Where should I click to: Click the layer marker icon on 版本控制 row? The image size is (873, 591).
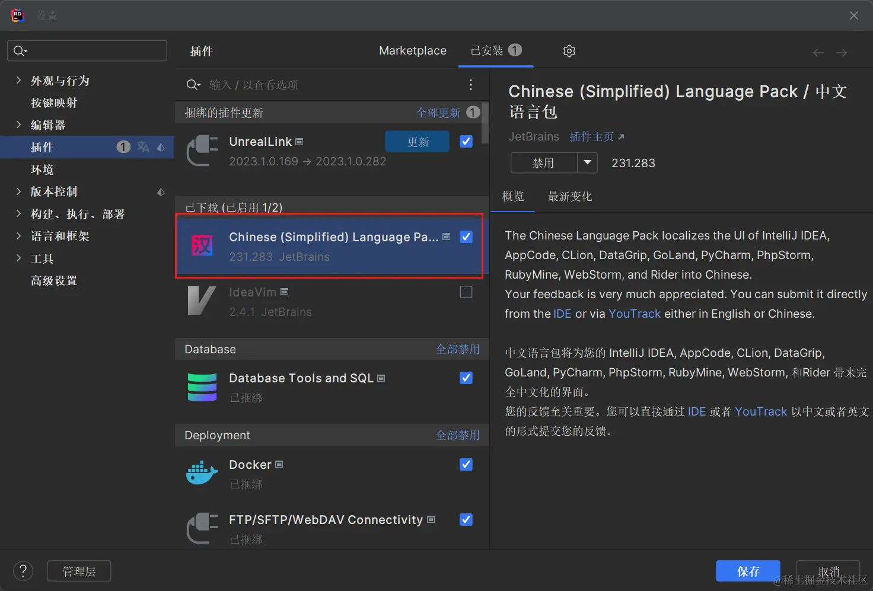(x=161, y=191)
